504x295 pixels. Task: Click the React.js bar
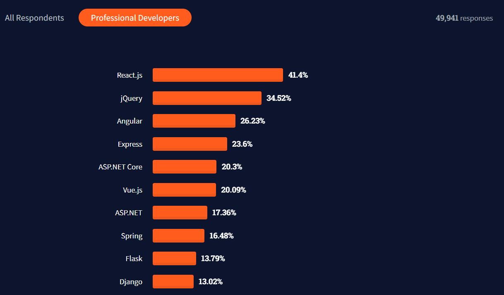point(217,75)
